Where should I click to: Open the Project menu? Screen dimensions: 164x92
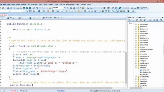click(x=51, y=5)
